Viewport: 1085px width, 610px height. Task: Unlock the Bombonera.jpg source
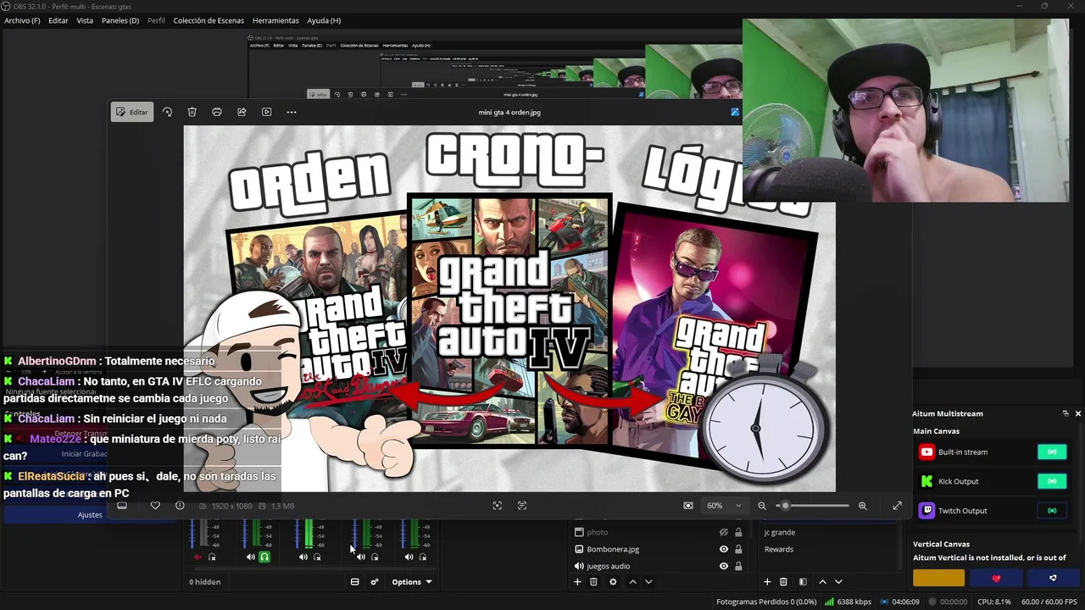click(x=738, y=549)
